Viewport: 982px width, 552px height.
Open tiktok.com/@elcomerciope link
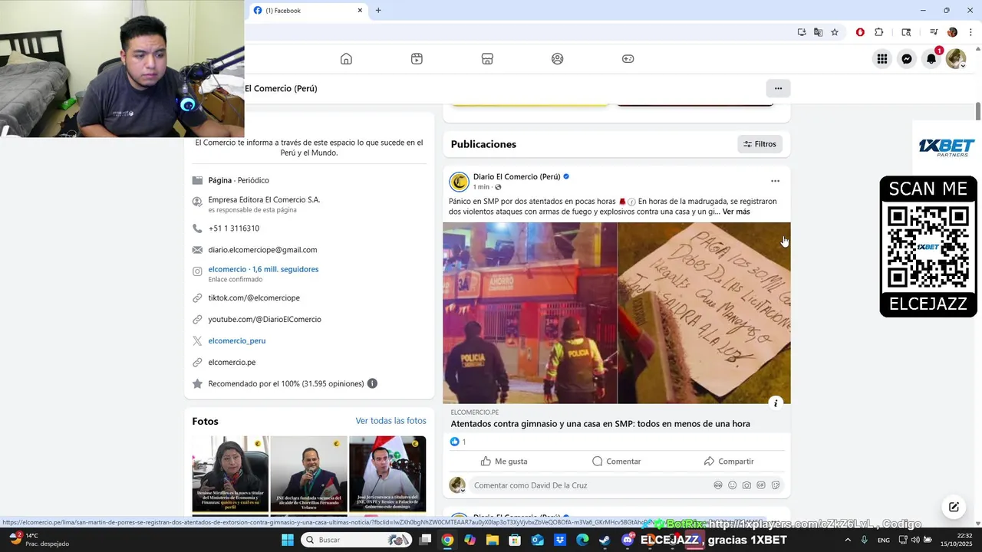[x=254, y=297]
